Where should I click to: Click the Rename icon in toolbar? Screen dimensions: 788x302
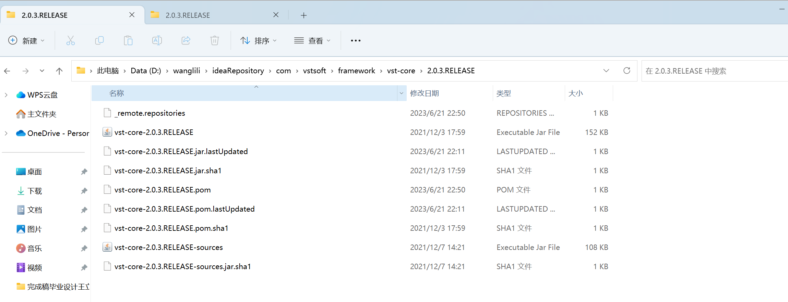[x=157, y=41]
